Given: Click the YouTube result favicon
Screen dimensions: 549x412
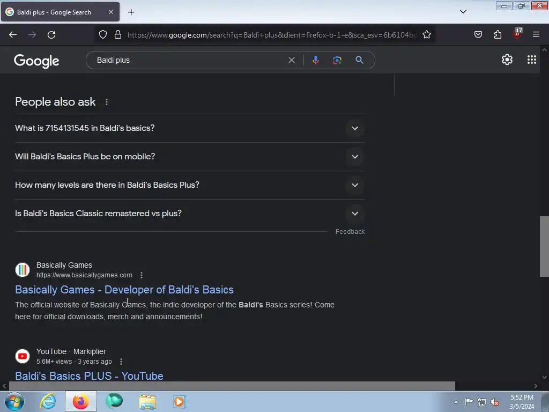Looking at the screenshot, I should coord(23,356).
